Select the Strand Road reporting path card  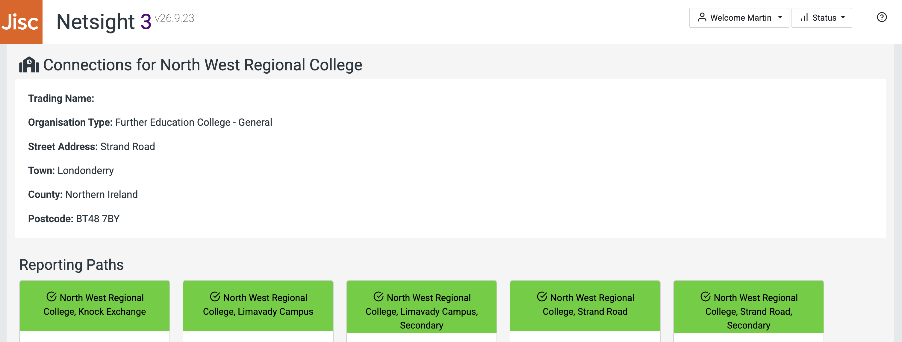click(x=585, y=305)
